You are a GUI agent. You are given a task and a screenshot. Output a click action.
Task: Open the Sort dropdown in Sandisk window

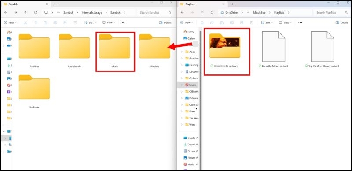(x=90, y=23)
